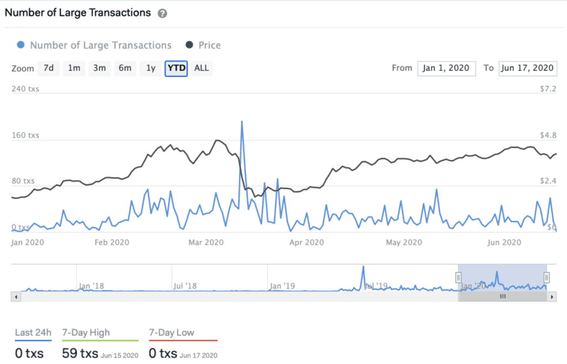This screenshot has height=364, width=567.
Task: Select the 7-Day High stat
Action: point(86,333)
